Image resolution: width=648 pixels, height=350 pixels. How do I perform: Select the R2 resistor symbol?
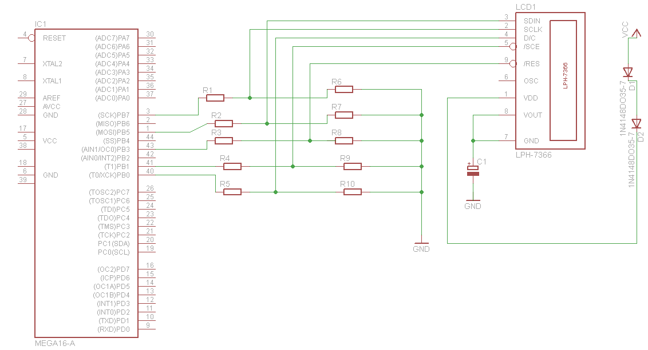click(x=224, y=123)
